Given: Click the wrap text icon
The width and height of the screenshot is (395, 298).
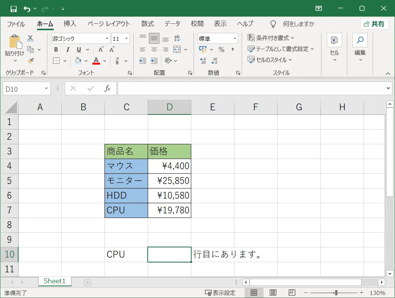Looking at the screenshot, I should tap(177, 38).
